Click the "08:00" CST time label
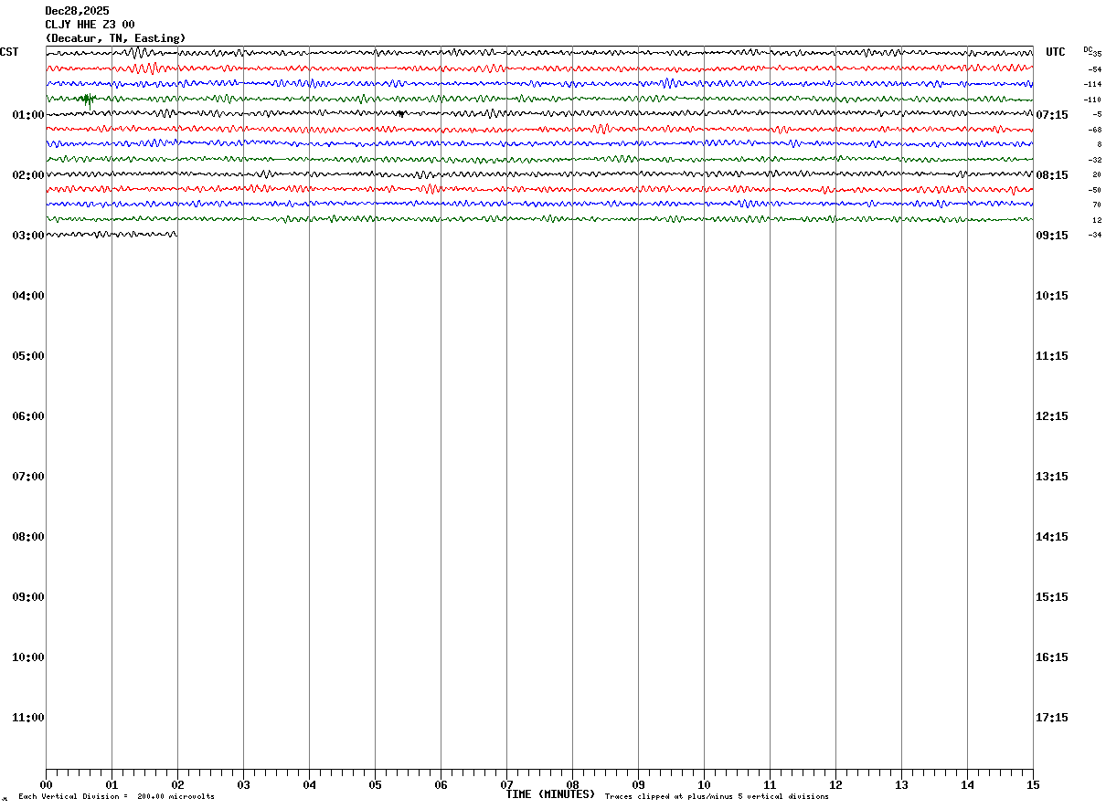Image resolution: width=1106 pixels, height=809 pixels. pos(28,537)
